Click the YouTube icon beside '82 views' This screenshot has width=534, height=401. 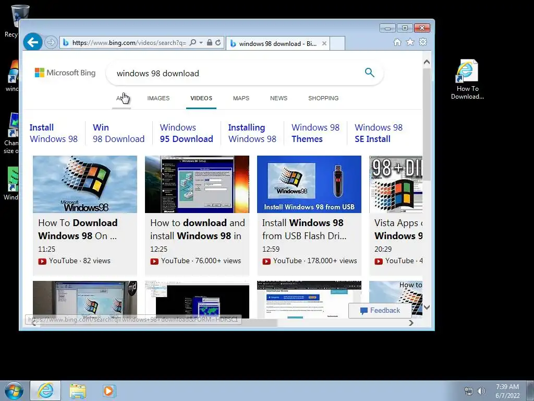(42, 262)
